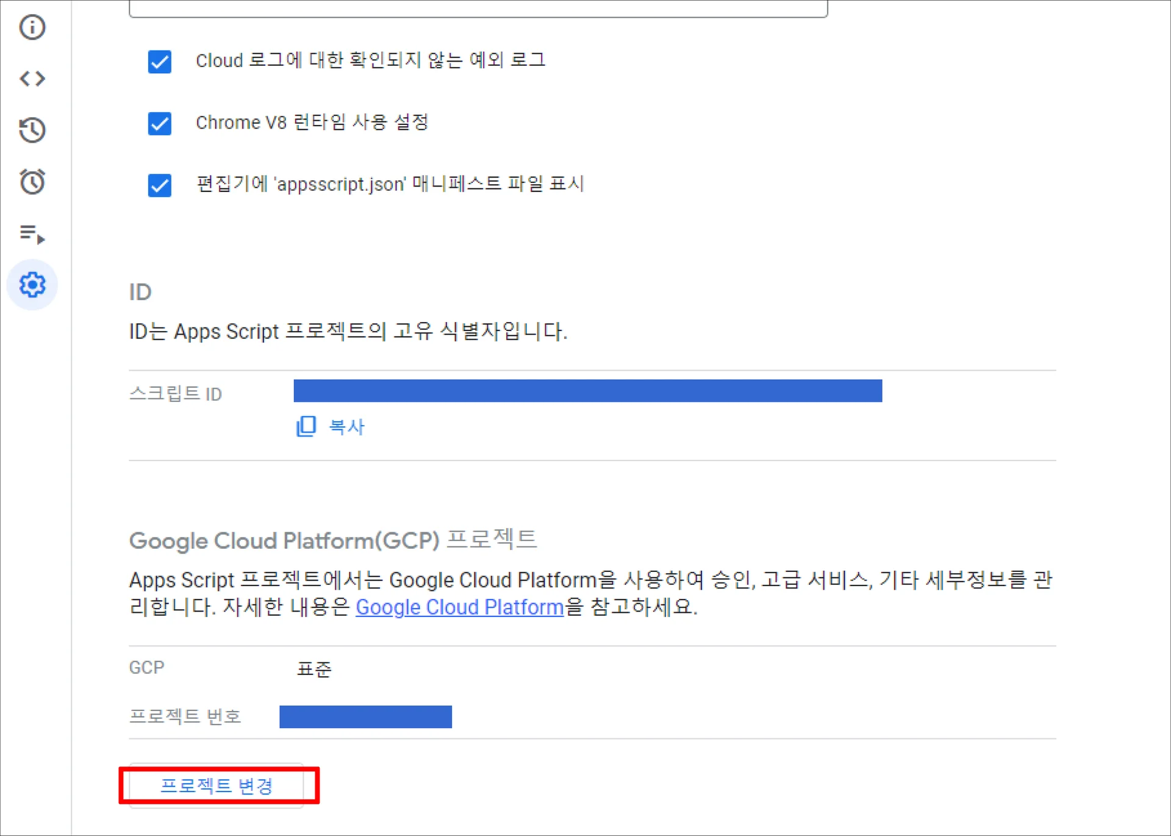This screenshot has width=1171, height=836.
Task: Open the project history clock-arrow icon
Action: click(32, 130)
